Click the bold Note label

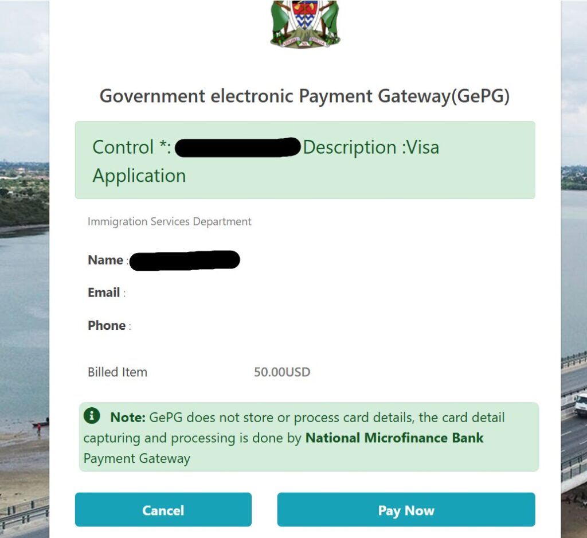tap(128, 418)
